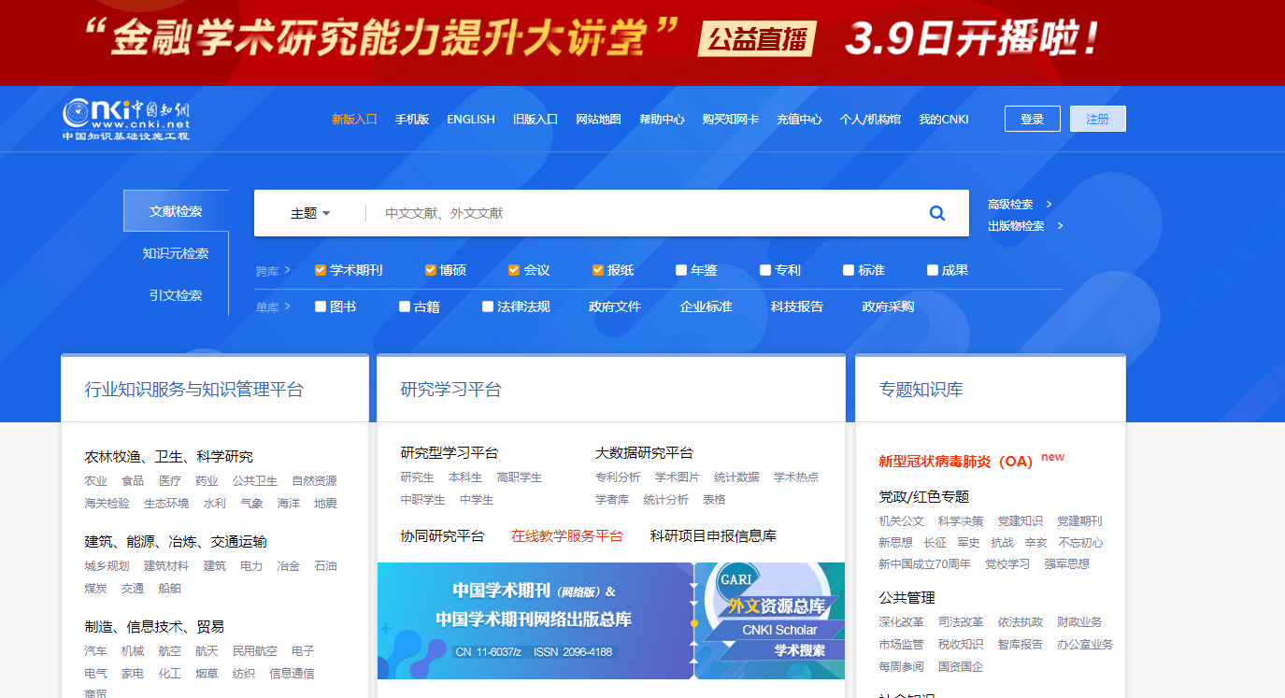
Task: Open 网站地图 nav item
Action: pyautogui.click(x=598, y=120)
